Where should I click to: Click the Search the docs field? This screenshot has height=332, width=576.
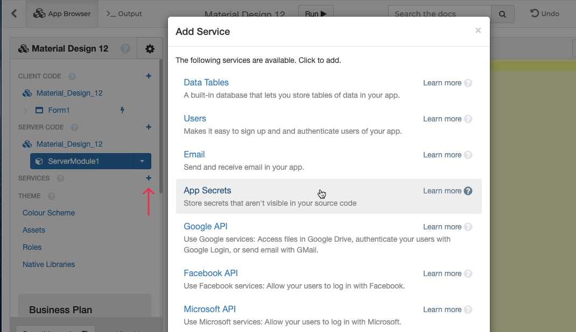click(x=439, y=14)
